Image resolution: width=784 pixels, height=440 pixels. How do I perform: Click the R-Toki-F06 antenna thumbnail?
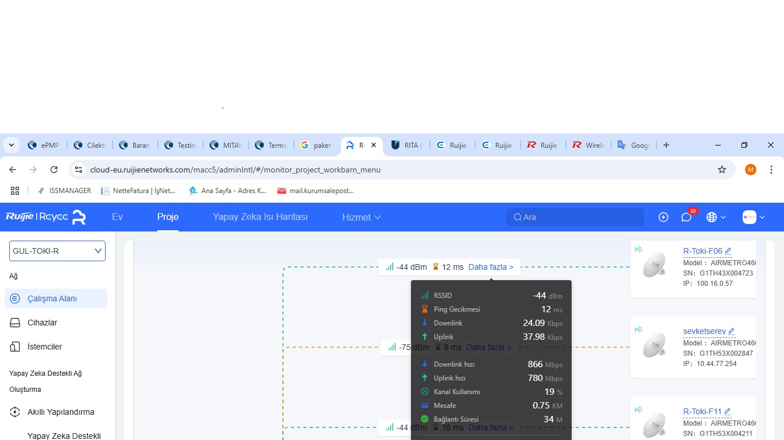(655, 266)
